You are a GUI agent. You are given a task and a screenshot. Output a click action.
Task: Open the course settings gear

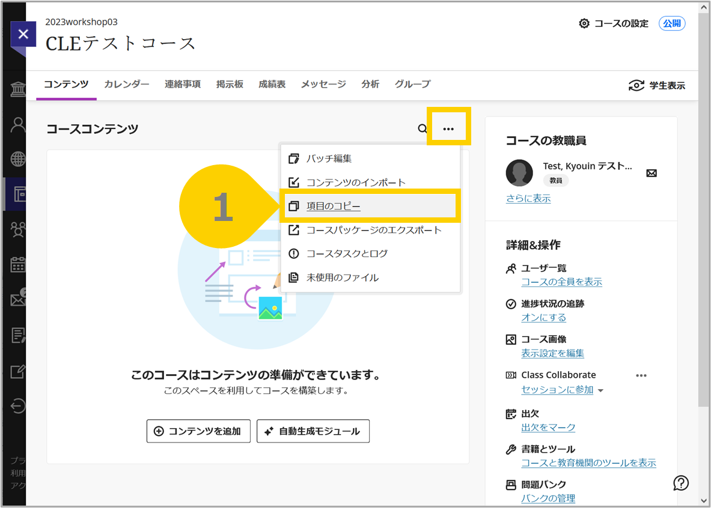[584, 23]
